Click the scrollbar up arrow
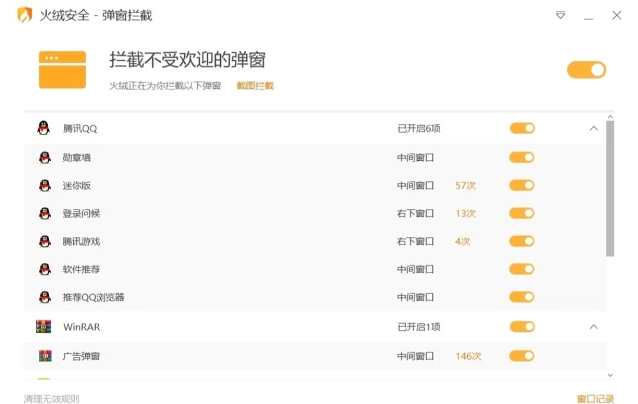The height and width of the screenshot is (404, 638). [x=610, y=117]
